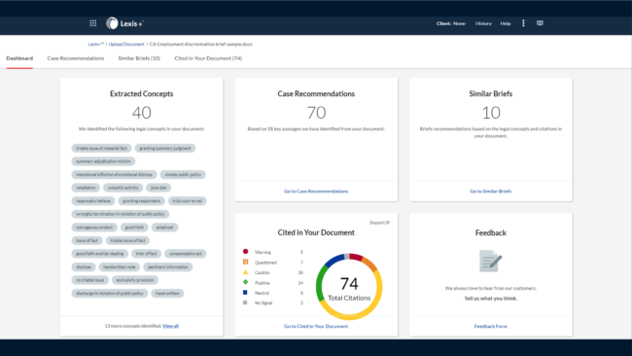Click the Upload Document breadcrumb link
632x356 pixels.
click(126, 45)
